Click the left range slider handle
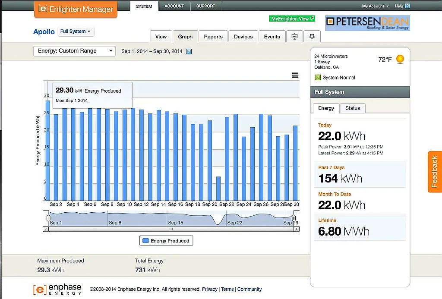Screen dimensions: 442x299 click(x=48, y=218)
